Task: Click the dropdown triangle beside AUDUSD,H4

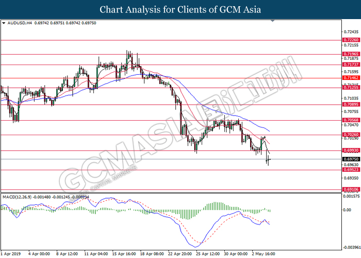Action: (x=4, y=23)
